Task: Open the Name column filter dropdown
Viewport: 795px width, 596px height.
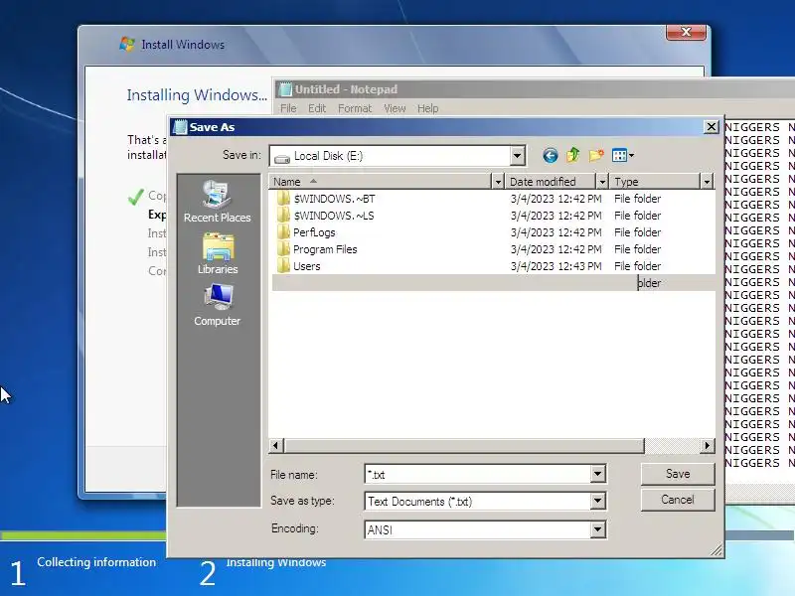Action: 498,182
